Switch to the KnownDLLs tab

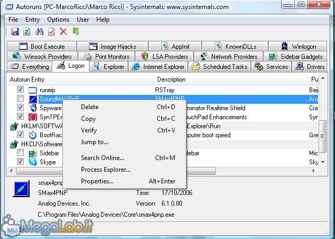tap(235, 47)
